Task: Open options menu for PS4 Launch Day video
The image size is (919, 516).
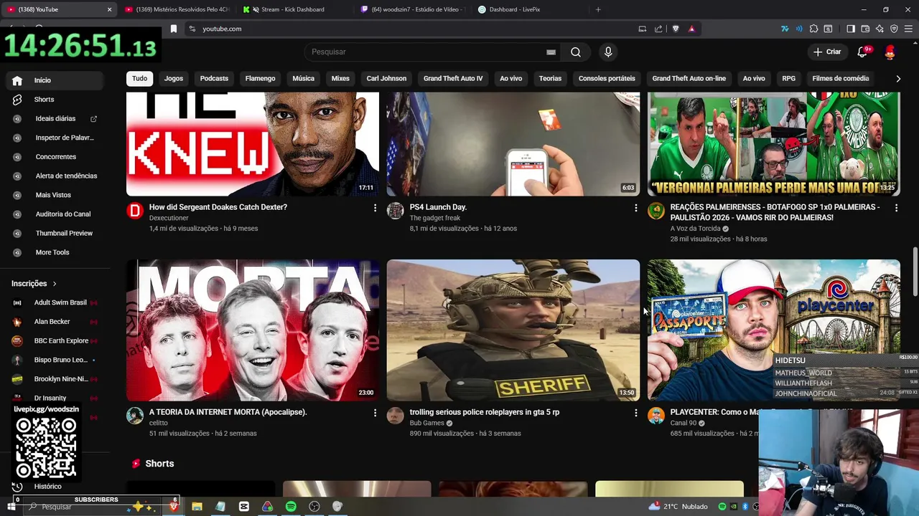Action: coord(635,208)
